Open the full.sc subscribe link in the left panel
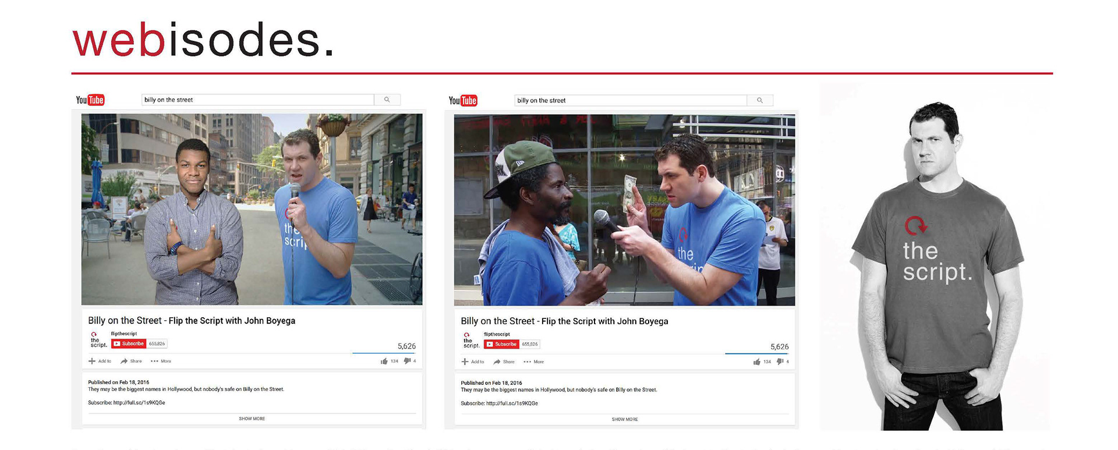This screenshot has height=450, width=1118. [139, 402]
